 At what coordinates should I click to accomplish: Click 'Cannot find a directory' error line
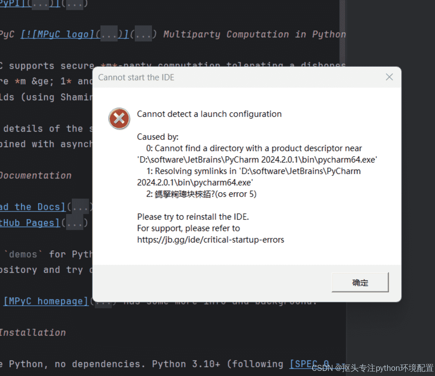pyautogui.click(x=257, y=154)
